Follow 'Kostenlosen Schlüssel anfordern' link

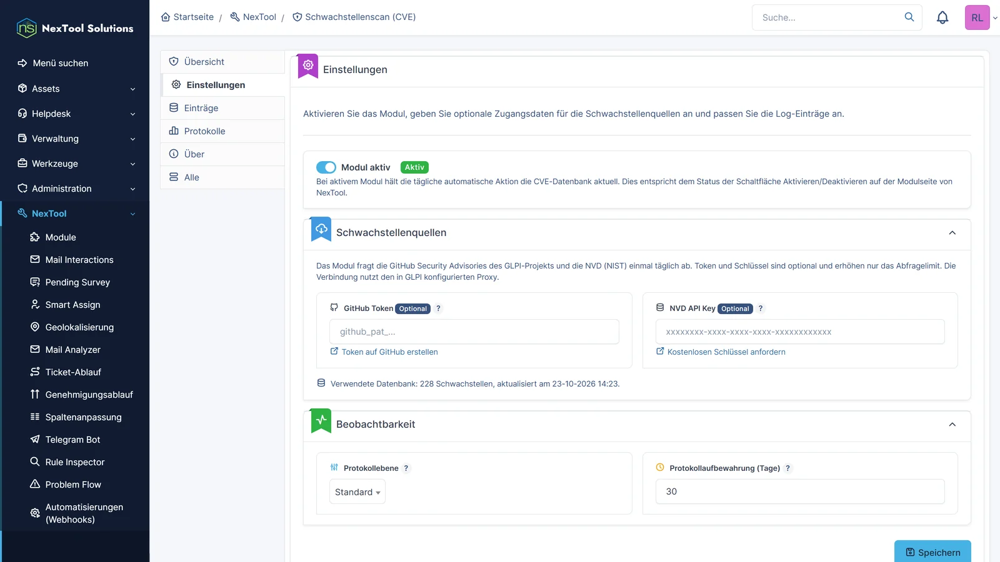point(726,352)
